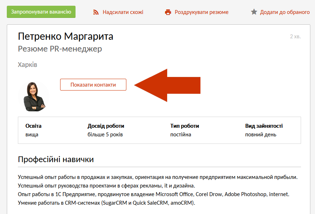Click the name Петренко Маргарита heading

66,37
